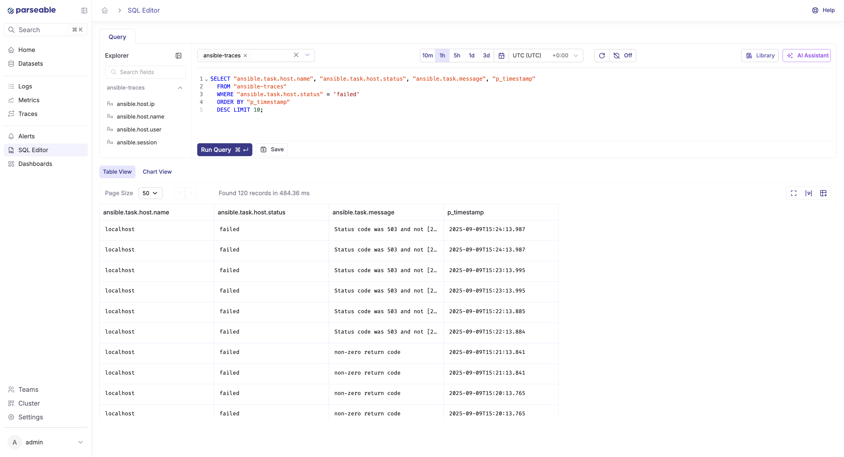This screenshot has height=457, width=844.
Task: Collapse the main sidebar panel icon
Action: pyautogui.click(x=84, y=11)
